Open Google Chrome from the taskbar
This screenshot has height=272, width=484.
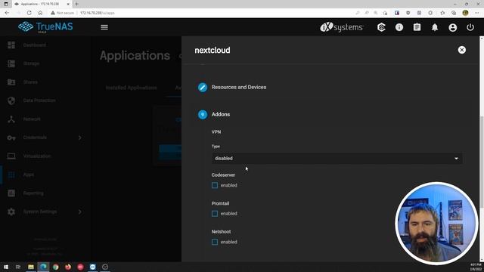55,267
